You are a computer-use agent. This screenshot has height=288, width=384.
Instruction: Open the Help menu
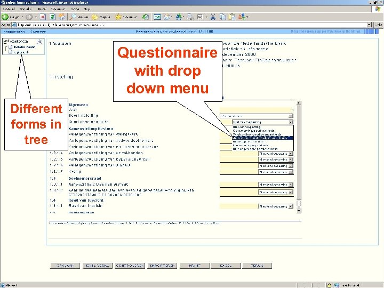pyautogui.click(x=87, y=9)
